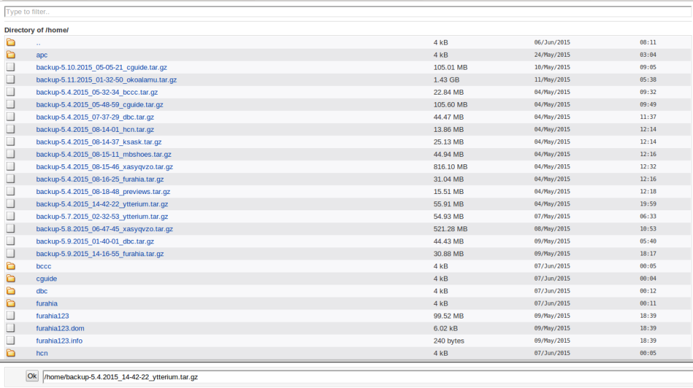
Task: Click the folder icon next to apc
Action: (11, 55)
